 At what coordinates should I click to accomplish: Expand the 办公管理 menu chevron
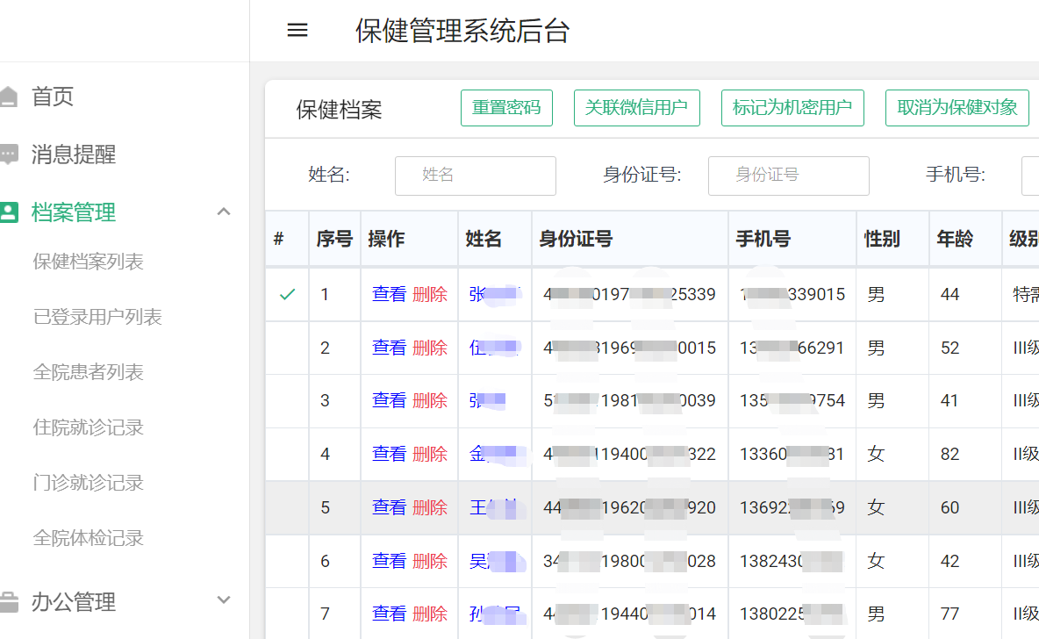(224, 600)
